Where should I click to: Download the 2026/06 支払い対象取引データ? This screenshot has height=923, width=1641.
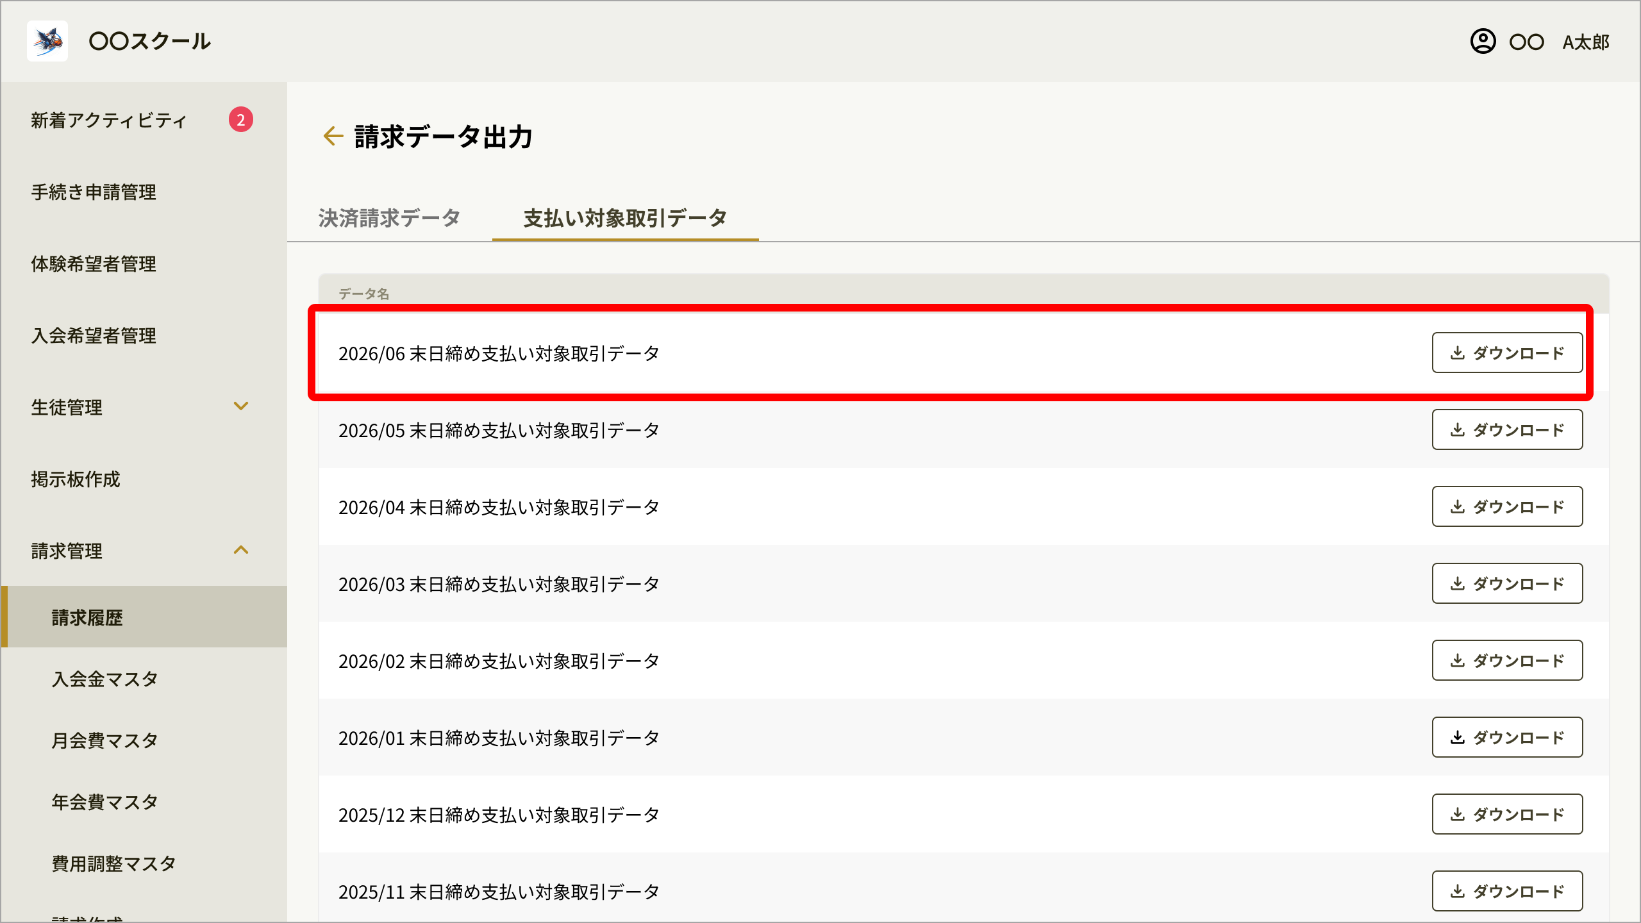1507,353
